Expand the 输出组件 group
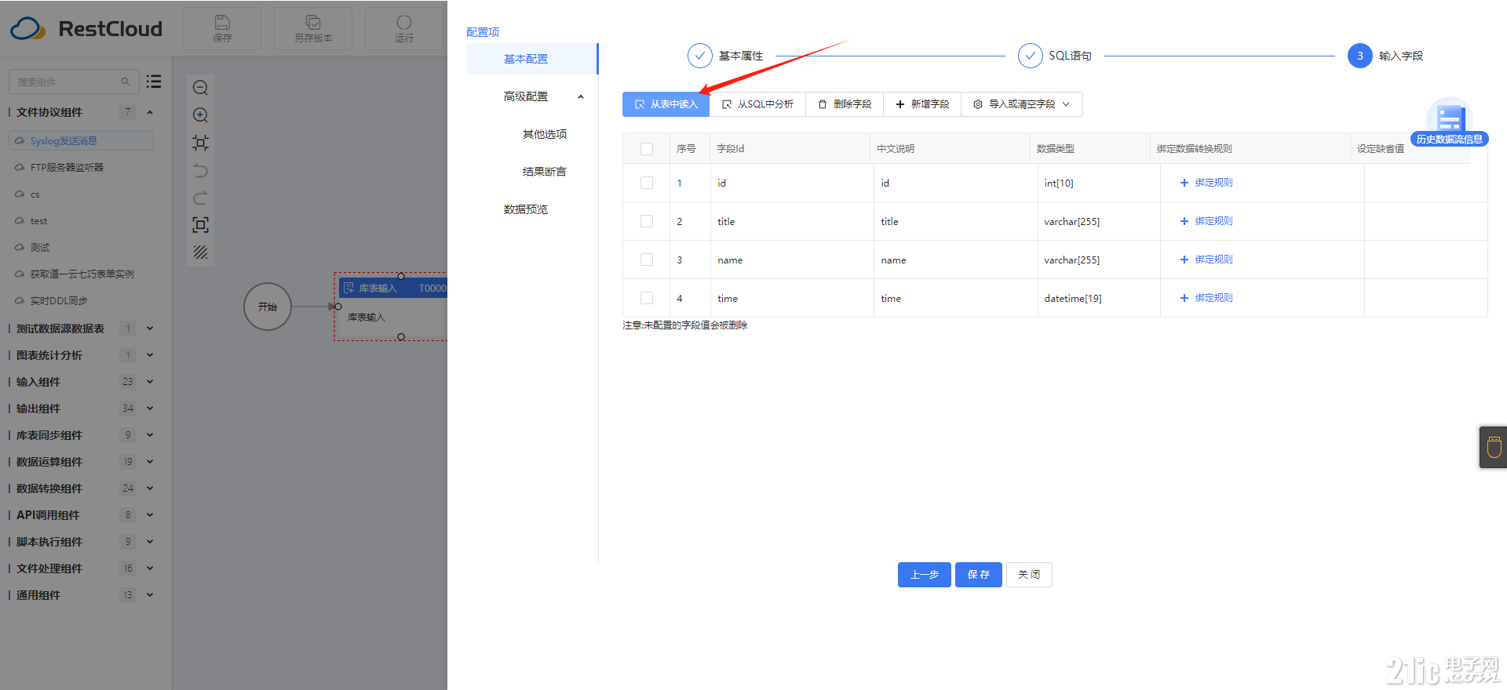 [150, 409]
